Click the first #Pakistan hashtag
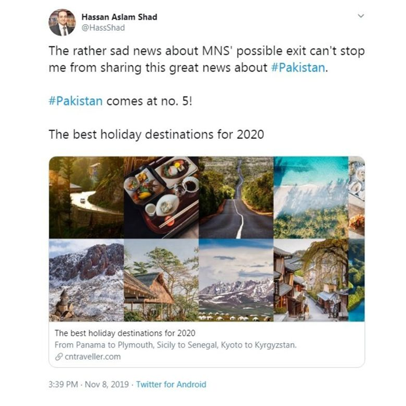The image size is (406, 406). click(298, 67)
